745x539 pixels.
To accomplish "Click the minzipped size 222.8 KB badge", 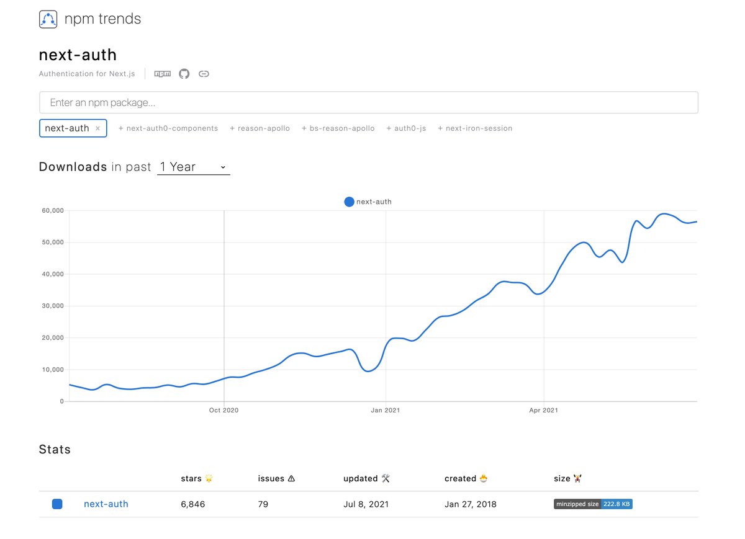I will [593, 504].
